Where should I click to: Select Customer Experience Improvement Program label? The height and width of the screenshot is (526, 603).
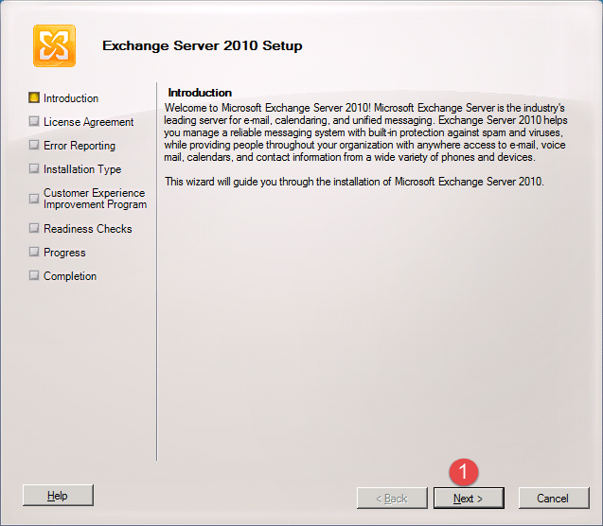pos(95,199)
